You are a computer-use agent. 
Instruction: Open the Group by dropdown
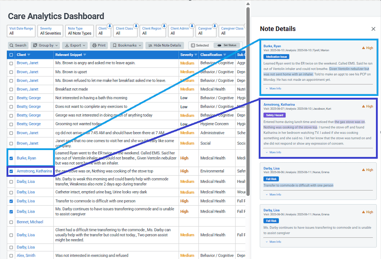click(x=45, y=45)
